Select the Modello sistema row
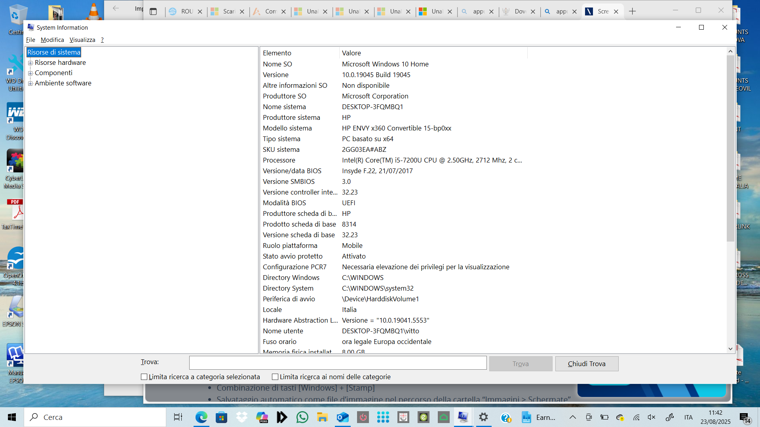 pyautogui.click(x=394, y=128)
